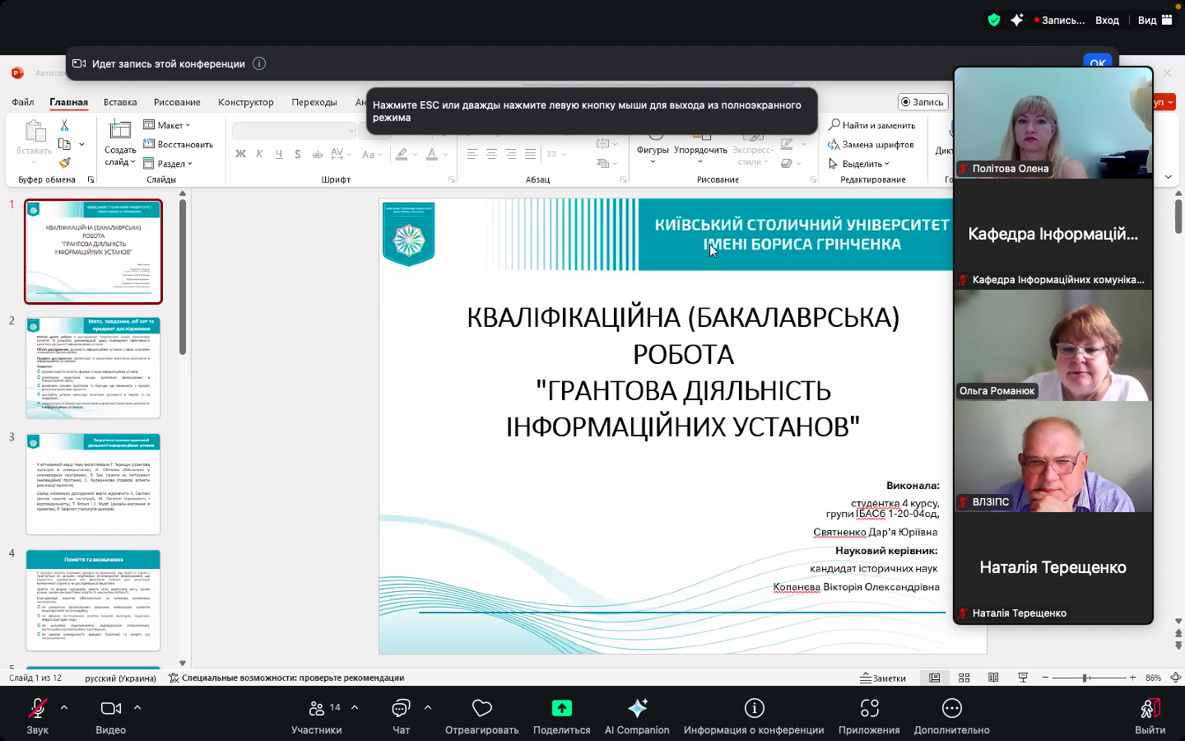Viewport: 1185px width, 741px height.
Task: Click Выйти to leave the meeting
Action: click(1150, 709)
